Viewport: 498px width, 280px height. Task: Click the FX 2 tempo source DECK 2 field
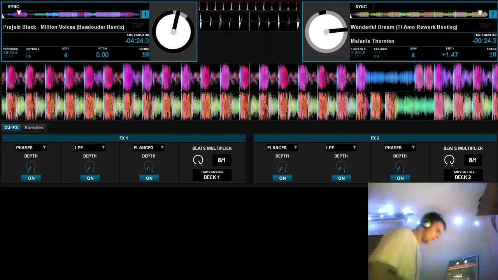click(x=463, y=177)
